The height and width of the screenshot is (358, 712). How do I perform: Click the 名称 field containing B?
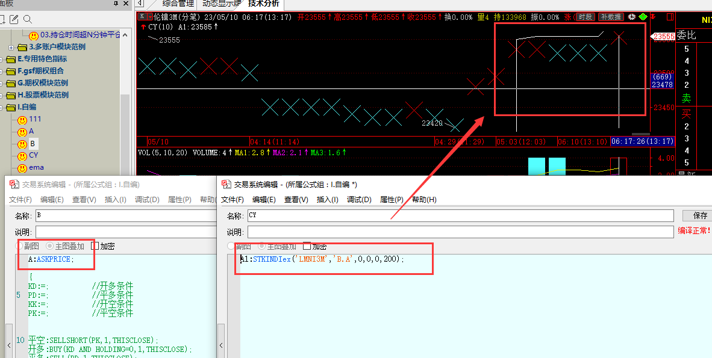click(126, 215)
